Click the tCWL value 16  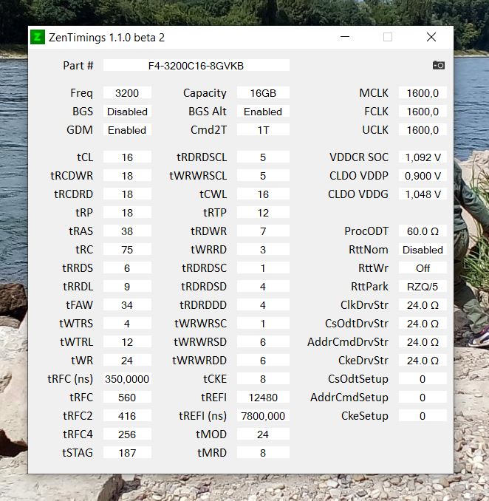tap(263, 194)
